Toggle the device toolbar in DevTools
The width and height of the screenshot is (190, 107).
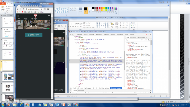coord(73,35)
